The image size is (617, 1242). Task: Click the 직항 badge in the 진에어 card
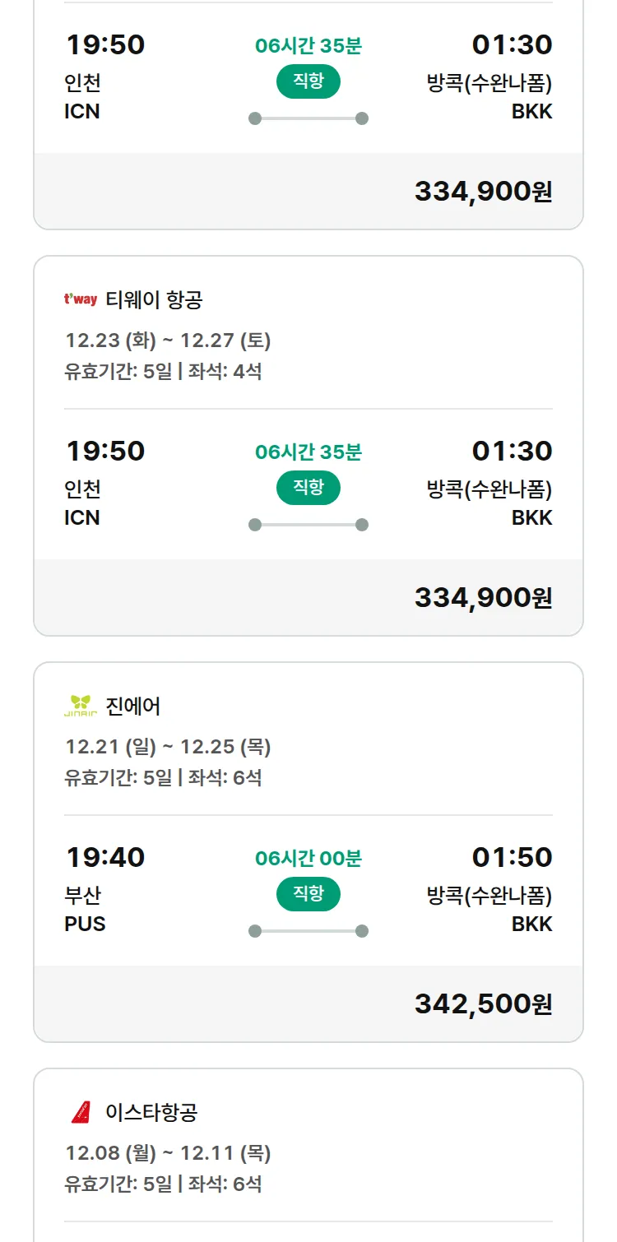coord(308,894)
